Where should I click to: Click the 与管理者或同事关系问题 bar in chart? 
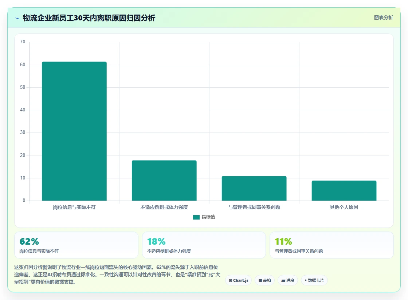click(x=254, y=189)
